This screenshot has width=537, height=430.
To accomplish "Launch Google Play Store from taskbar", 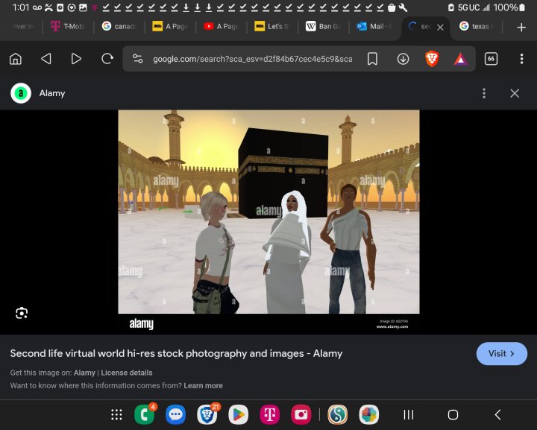I will click(238, 414).
